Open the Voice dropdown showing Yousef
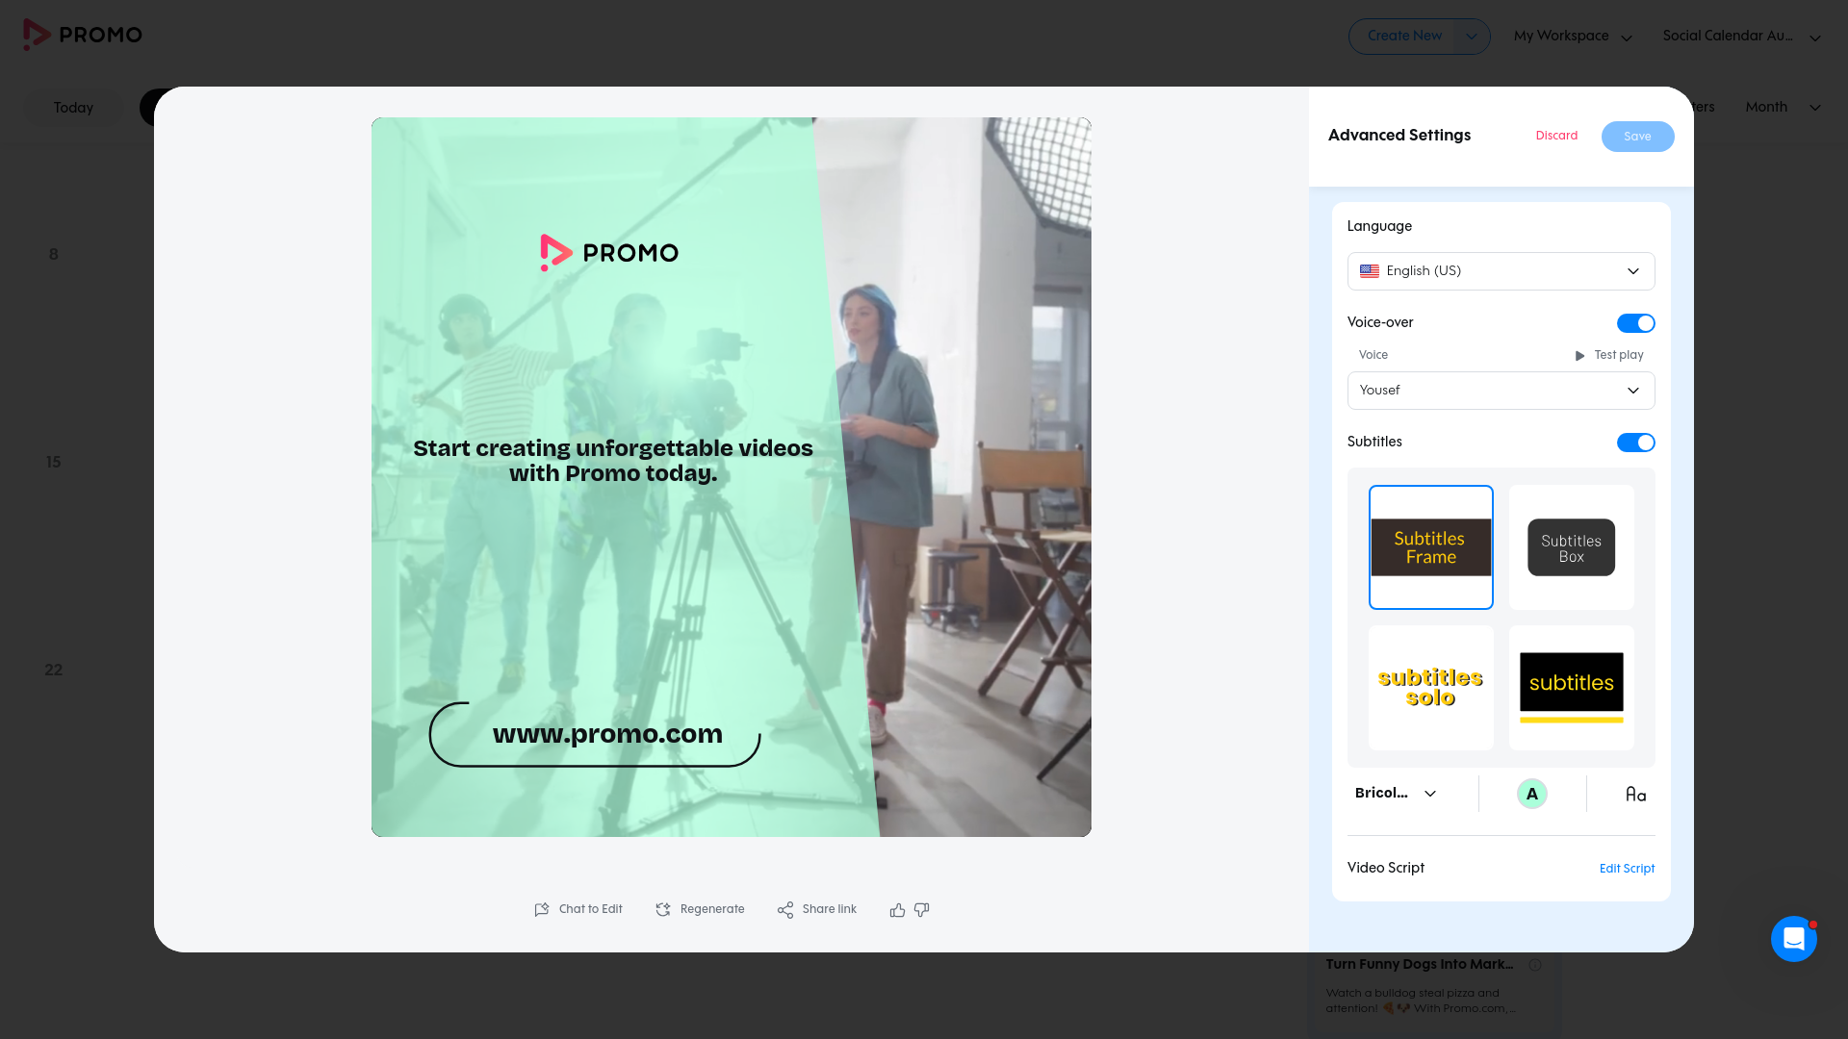 pyautogui.click(x=1501, y=391)
